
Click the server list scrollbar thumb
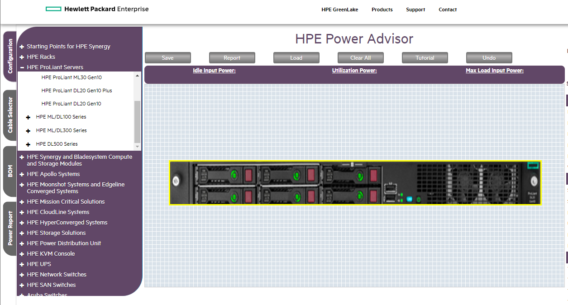[138, 121]
